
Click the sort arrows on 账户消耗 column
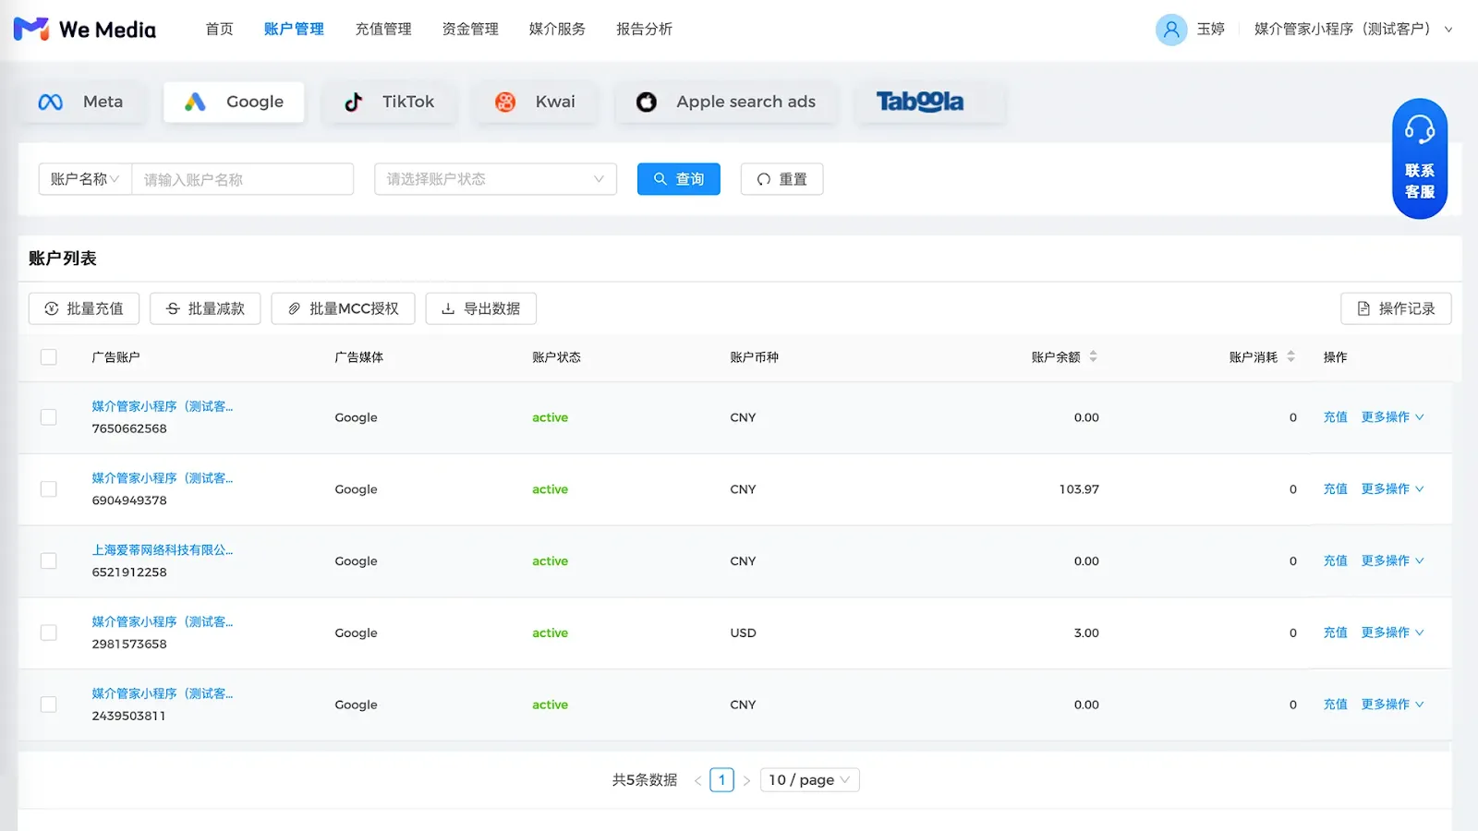1291,356
